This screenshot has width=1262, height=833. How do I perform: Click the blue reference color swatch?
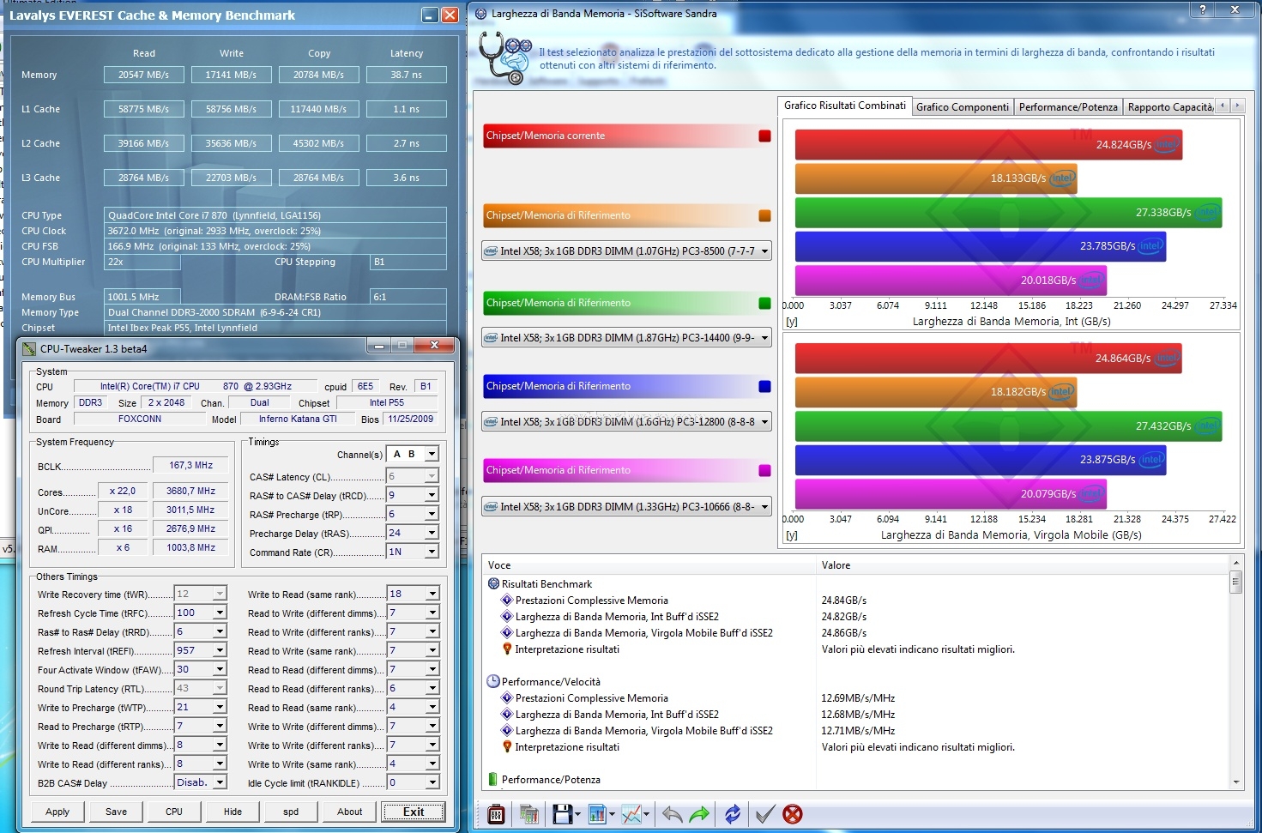pyautogui.click(x=764, y=386)
